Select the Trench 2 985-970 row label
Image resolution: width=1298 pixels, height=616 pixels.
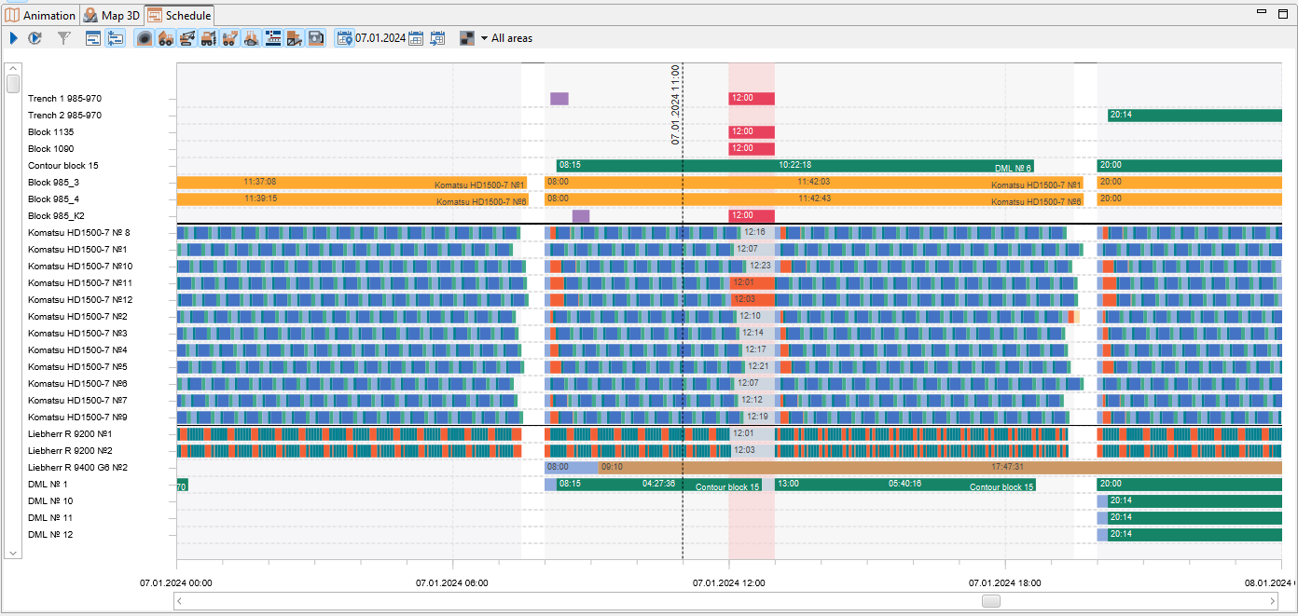[64, 116]
